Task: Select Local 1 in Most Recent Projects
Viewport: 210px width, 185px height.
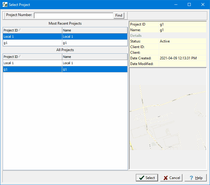Action: 33,37
